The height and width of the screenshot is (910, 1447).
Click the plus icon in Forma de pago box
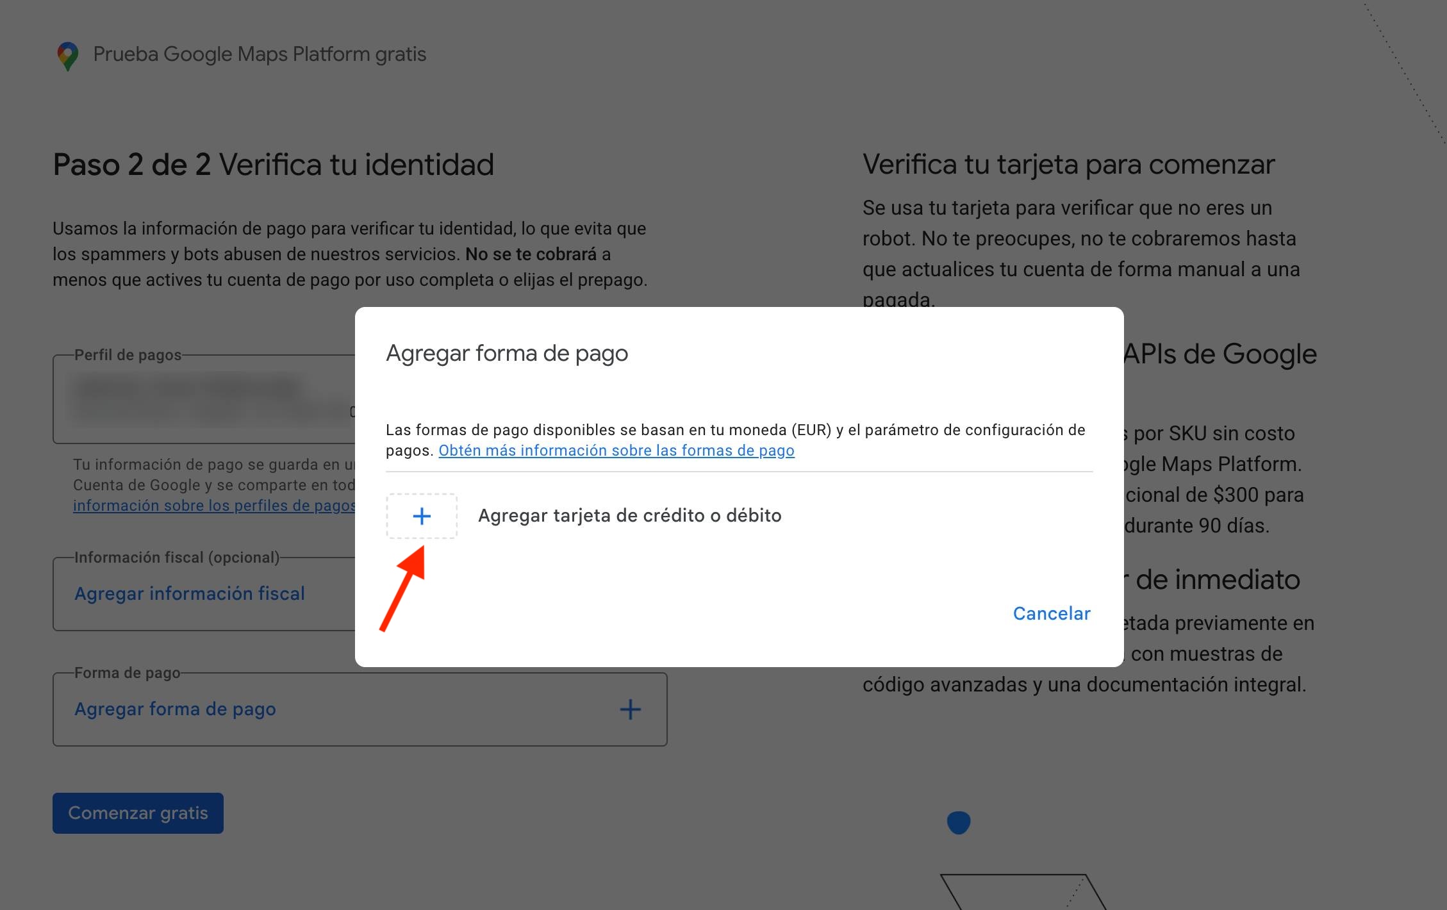(631, 709)
